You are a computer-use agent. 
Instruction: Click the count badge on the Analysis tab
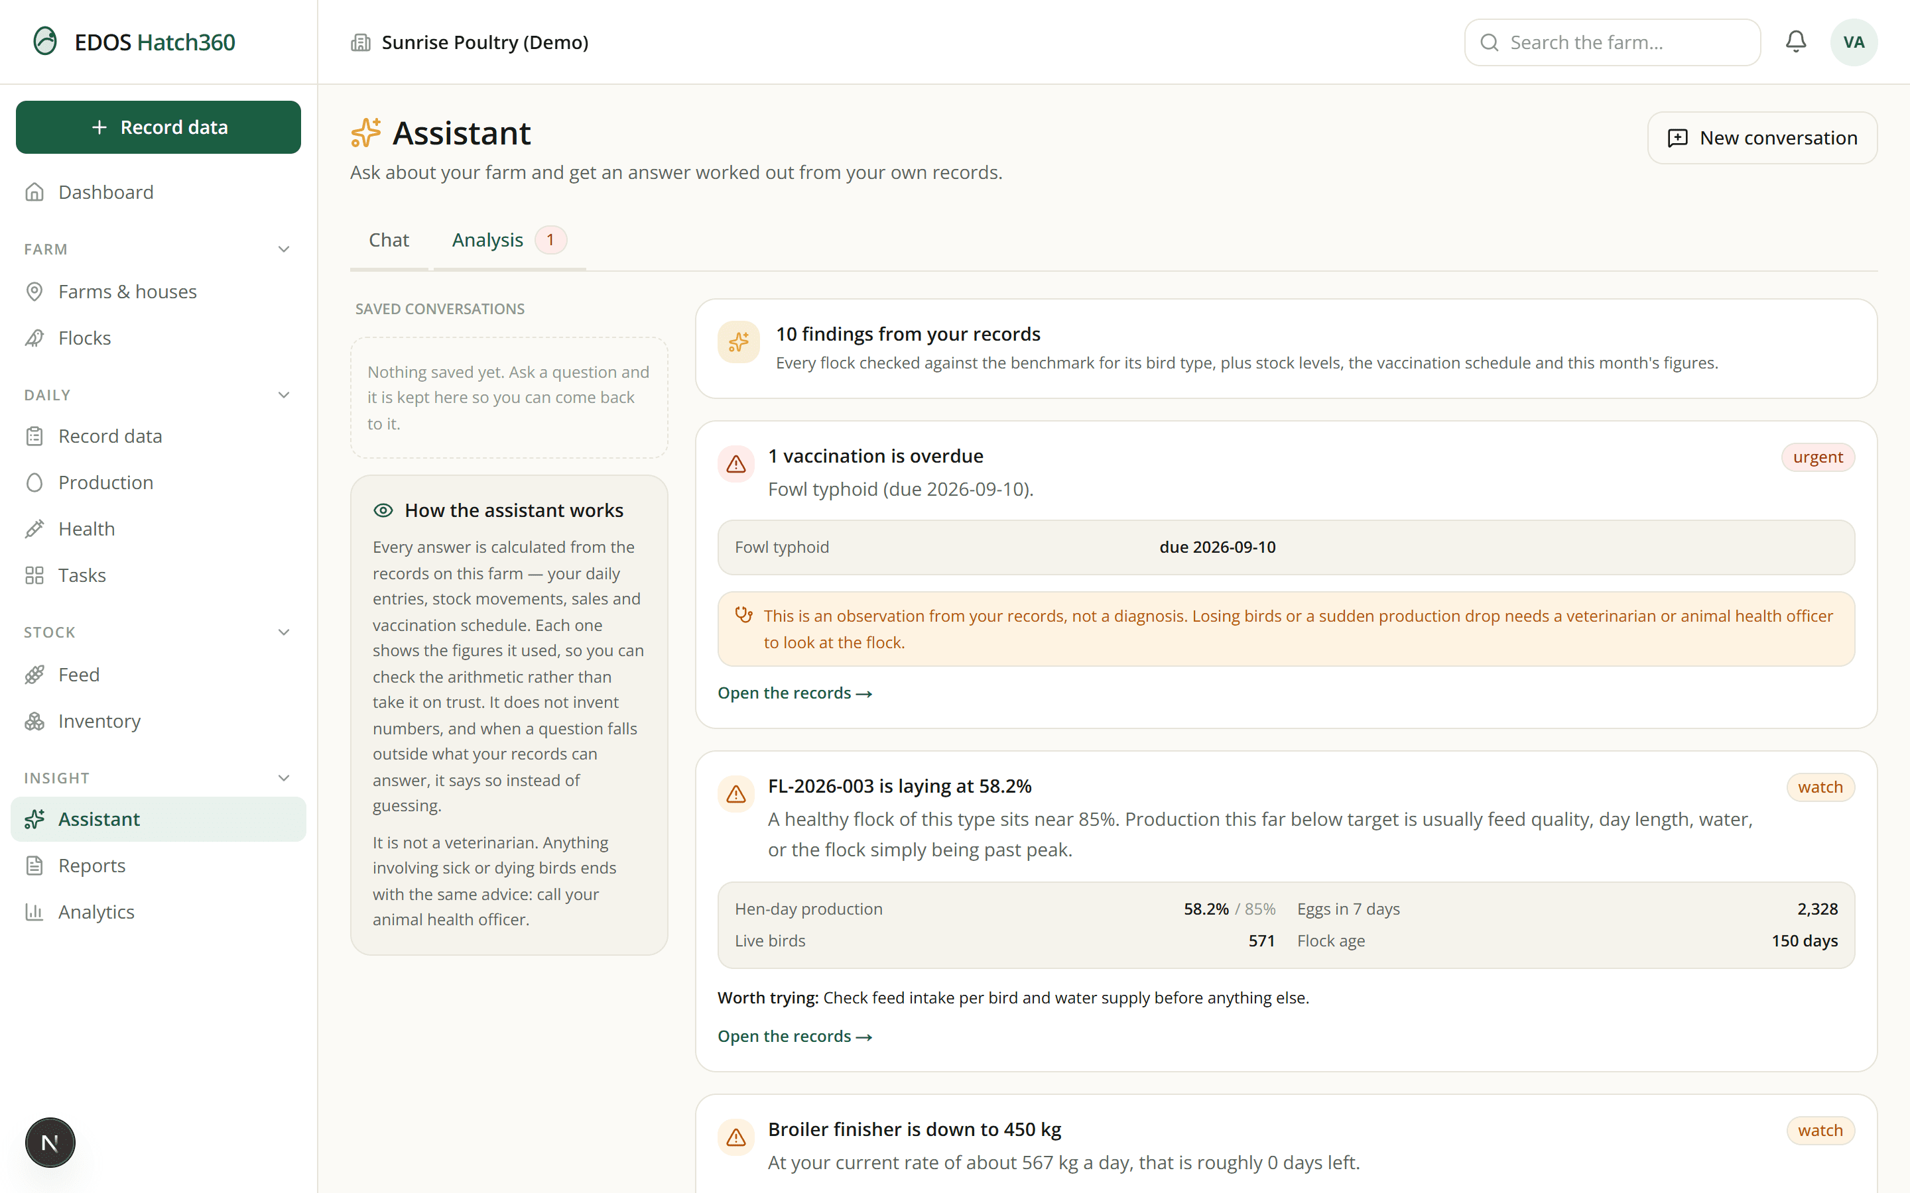[550, 240]
